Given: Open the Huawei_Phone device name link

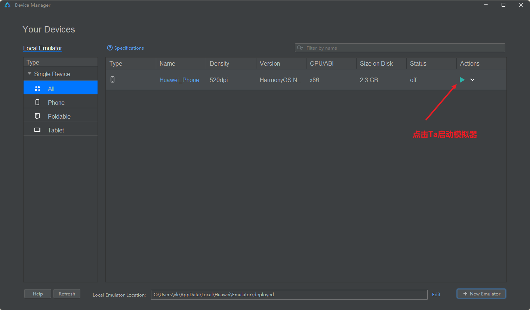Looking at the screenshot, I should [x=179, y=80].
